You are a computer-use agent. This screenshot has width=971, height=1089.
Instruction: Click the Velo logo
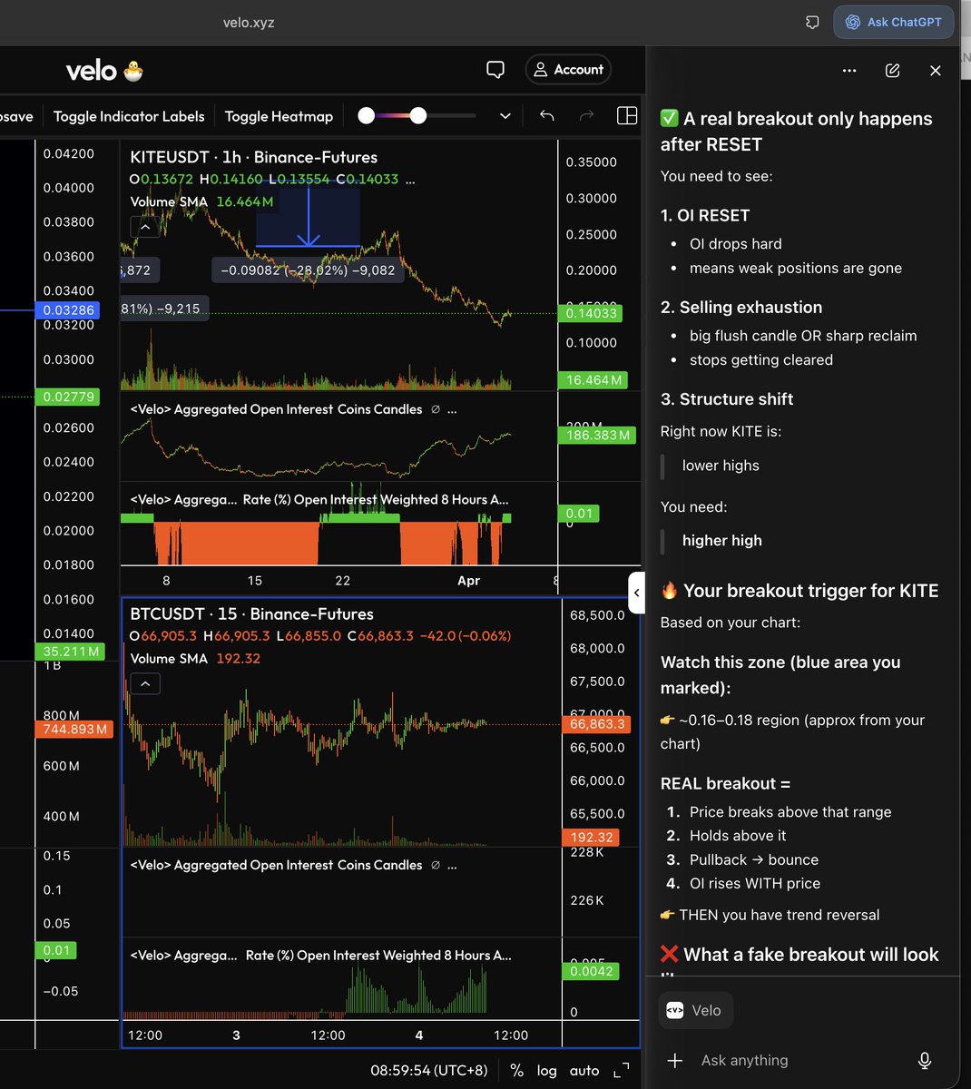[x=104, y=71]
